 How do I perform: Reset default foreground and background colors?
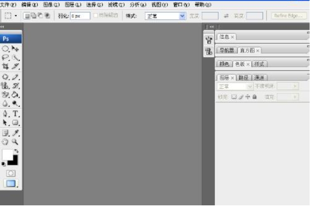3,164
